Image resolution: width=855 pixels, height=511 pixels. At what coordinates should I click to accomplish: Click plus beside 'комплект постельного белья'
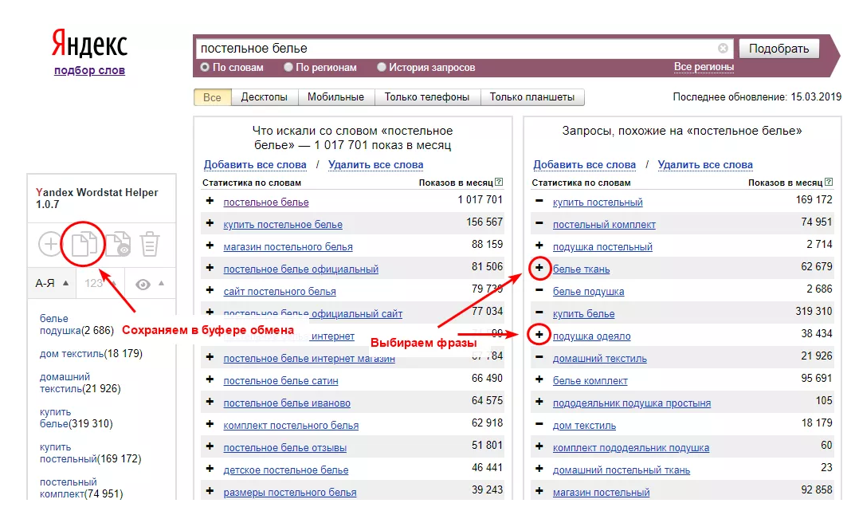(x=210, y=425)
